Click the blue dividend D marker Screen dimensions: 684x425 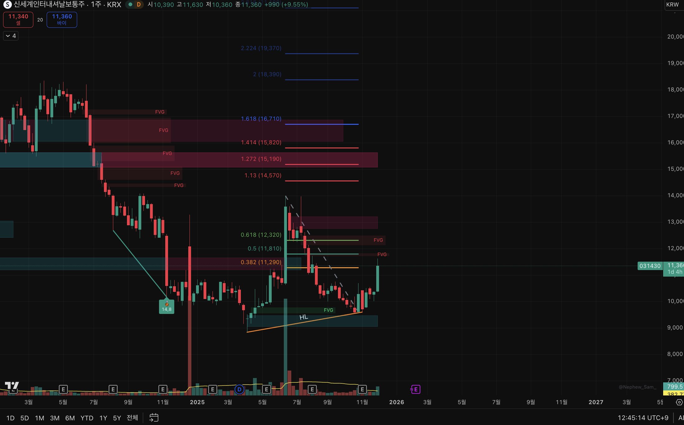[x=239, y=389]
